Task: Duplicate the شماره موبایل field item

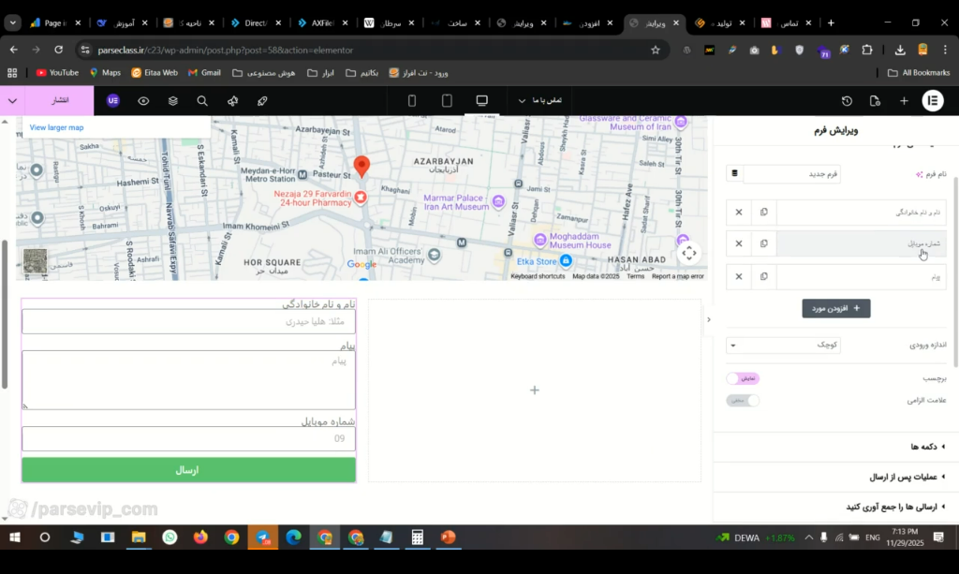Action: tap(764, 243)
